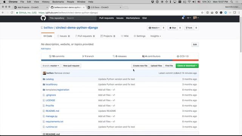Open the Chrome three-dot menu
242x136 pixels.
click(239, 12)
